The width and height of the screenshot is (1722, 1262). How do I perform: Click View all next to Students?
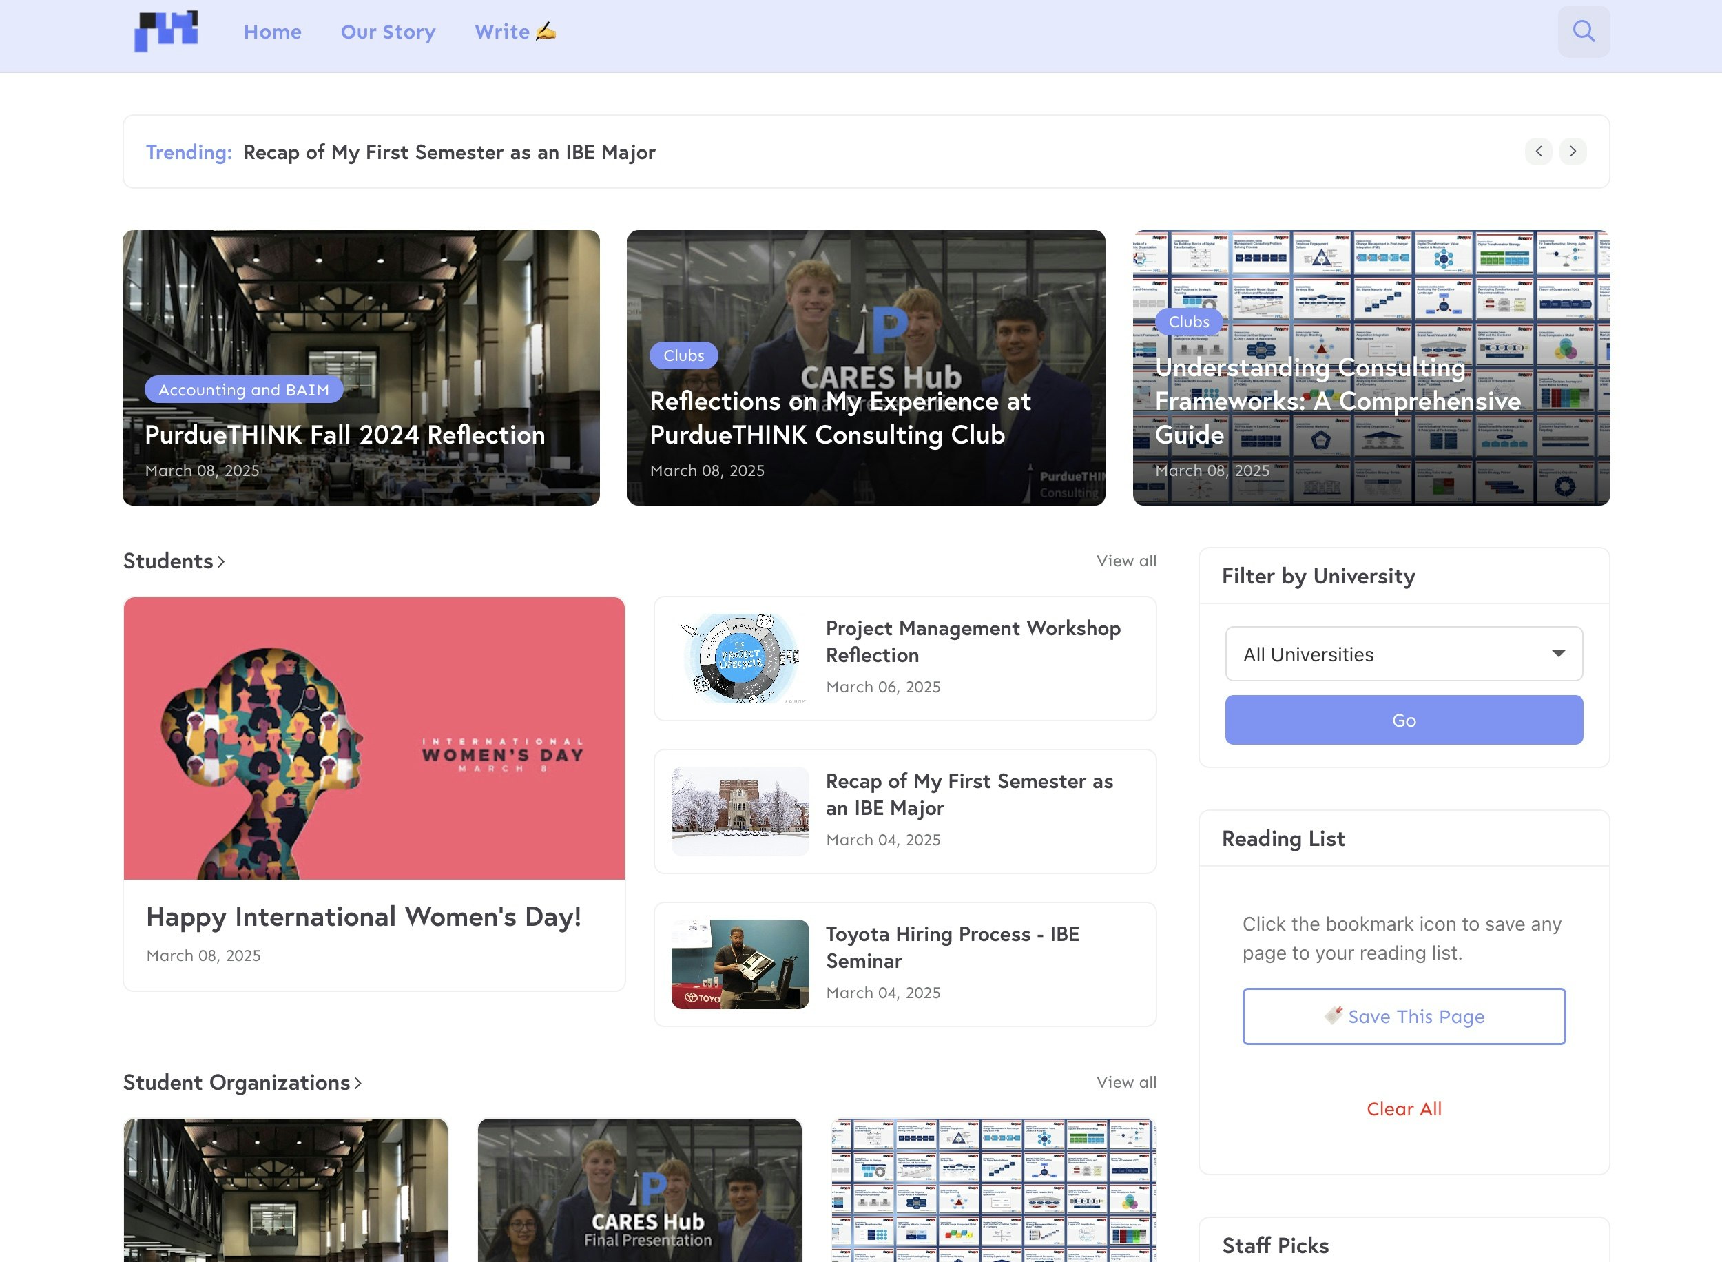click(x=1125, y=561)
